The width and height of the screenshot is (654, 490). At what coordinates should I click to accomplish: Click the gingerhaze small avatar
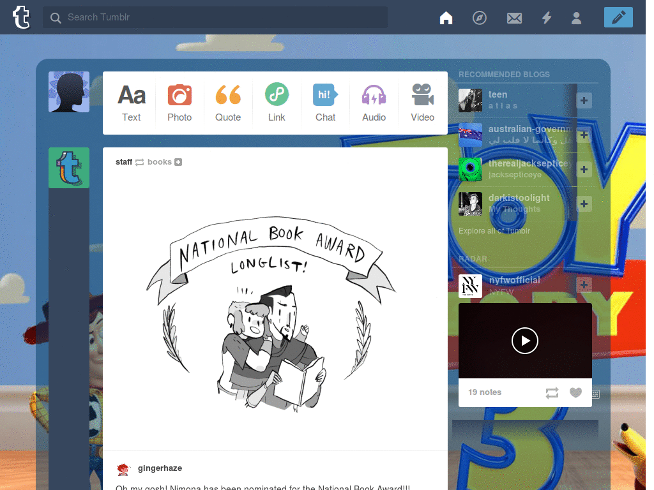click(x=123, y=469)
